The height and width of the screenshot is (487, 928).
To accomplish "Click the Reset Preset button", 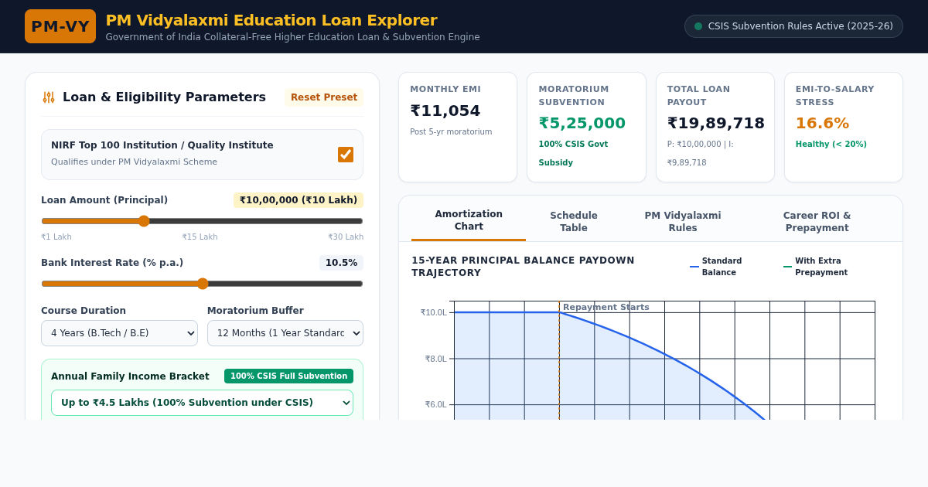I will pyautogui.click(x=324, y=97).
